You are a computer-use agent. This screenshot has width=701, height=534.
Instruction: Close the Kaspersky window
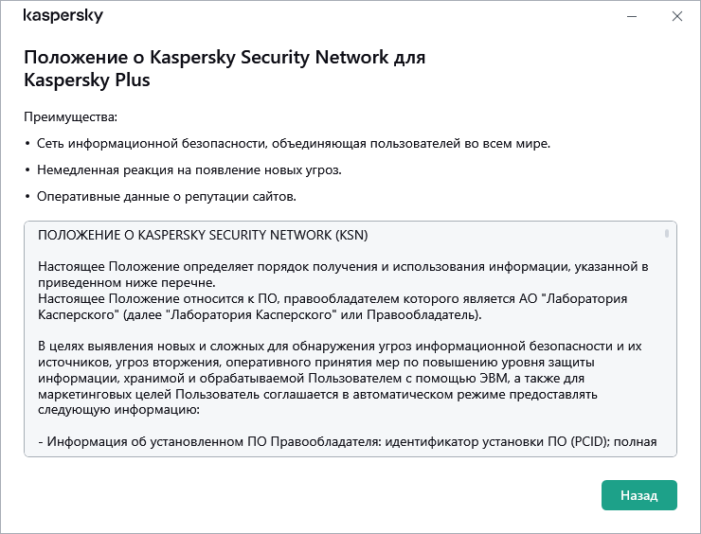point(676,16)
